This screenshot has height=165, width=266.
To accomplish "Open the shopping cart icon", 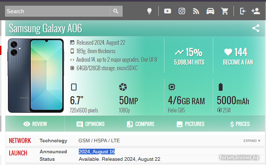I will tap(225, 11).
